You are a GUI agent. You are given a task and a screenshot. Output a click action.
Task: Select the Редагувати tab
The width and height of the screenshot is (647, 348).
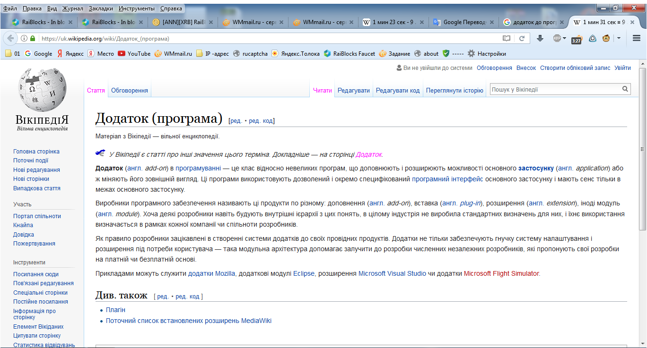click(x=353, y=90)
